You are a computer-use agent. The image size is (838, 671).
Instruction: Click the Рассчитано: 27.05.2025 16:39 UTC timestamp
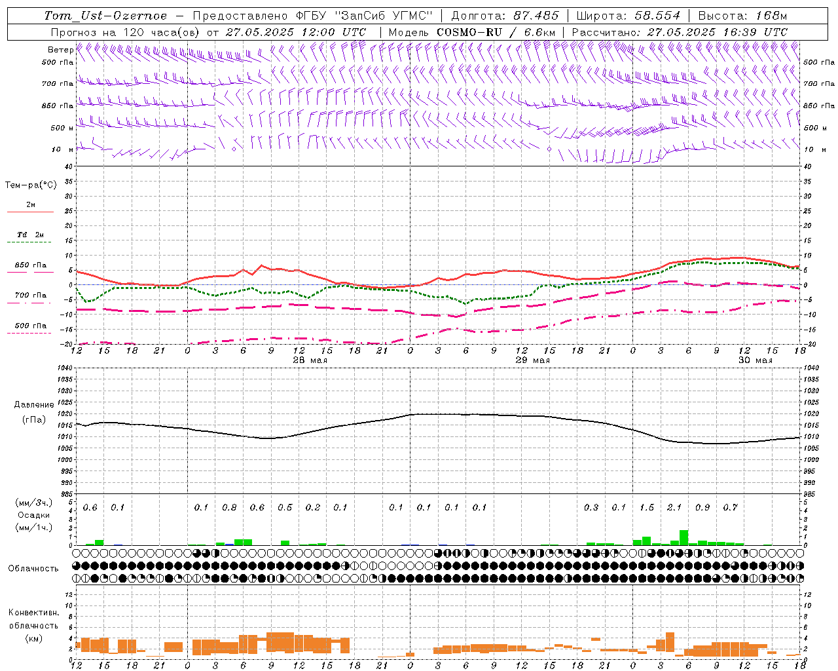[680, 31]
